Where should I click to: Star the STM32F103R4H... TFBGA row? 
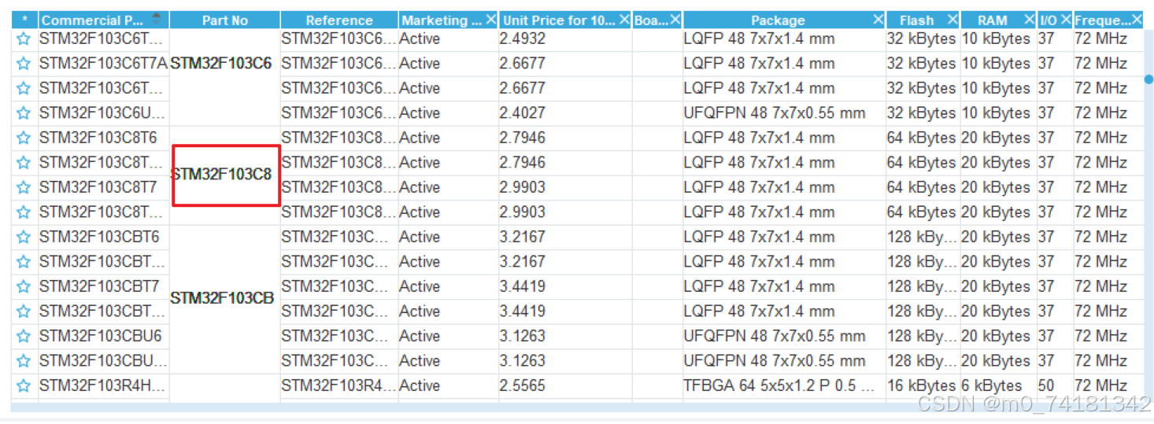(x=24, y=385)
